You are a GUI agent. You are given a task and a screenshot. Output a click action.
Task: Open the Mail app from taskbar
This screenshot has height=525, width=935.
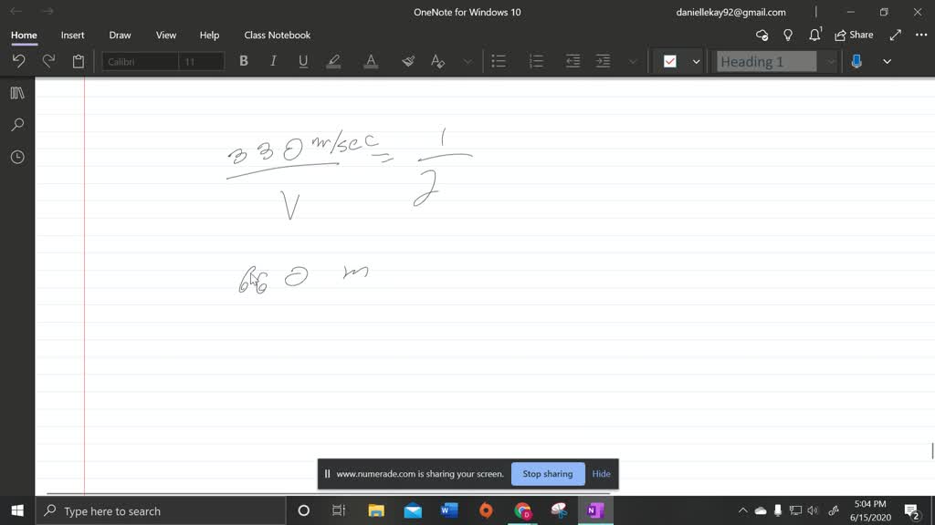pyautogui.click(x=413, y=510)
